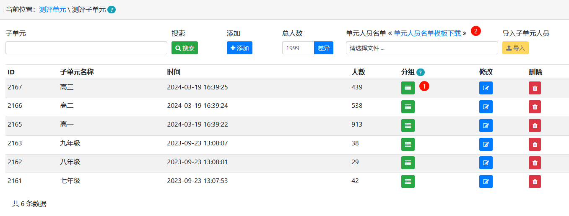Delete the 七年级 sub-unit row
Screen dimensions: 569x216
pos(535,181)
